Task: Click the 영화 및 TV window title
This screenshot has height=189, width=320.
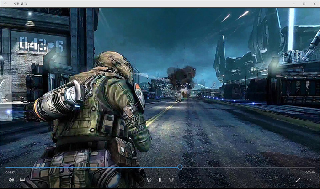Action: coord(21,4)
